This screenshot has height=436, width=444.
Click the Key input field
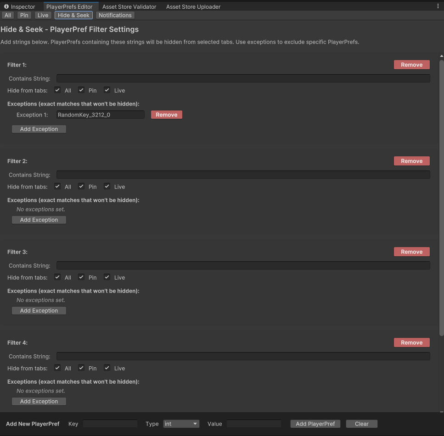110,424
